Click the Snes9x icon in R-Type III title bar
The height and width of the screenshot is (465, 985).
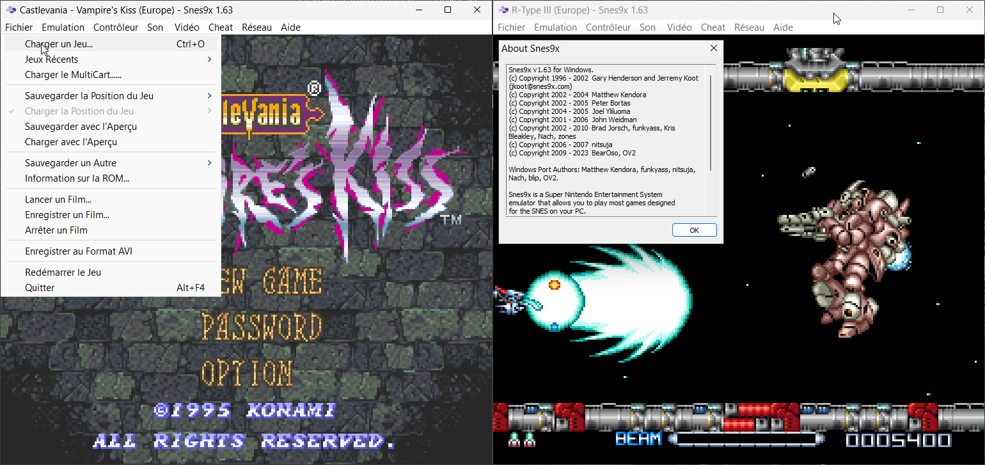(503, 10)
